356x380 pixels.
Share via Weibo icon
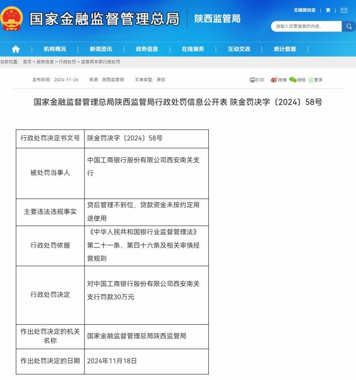coord(274,80)
